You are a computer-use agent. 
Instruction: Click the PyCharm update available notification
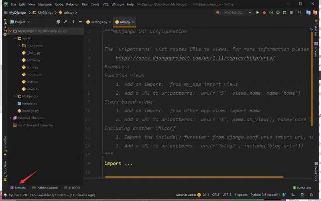coord(52,195)
